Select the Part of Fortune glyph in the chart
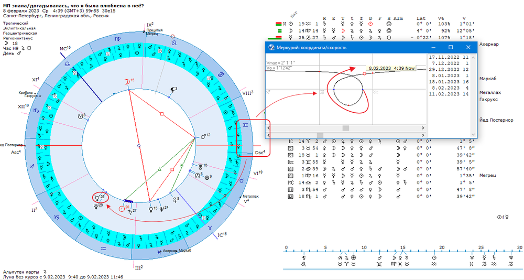 click(x=207, y=177)
